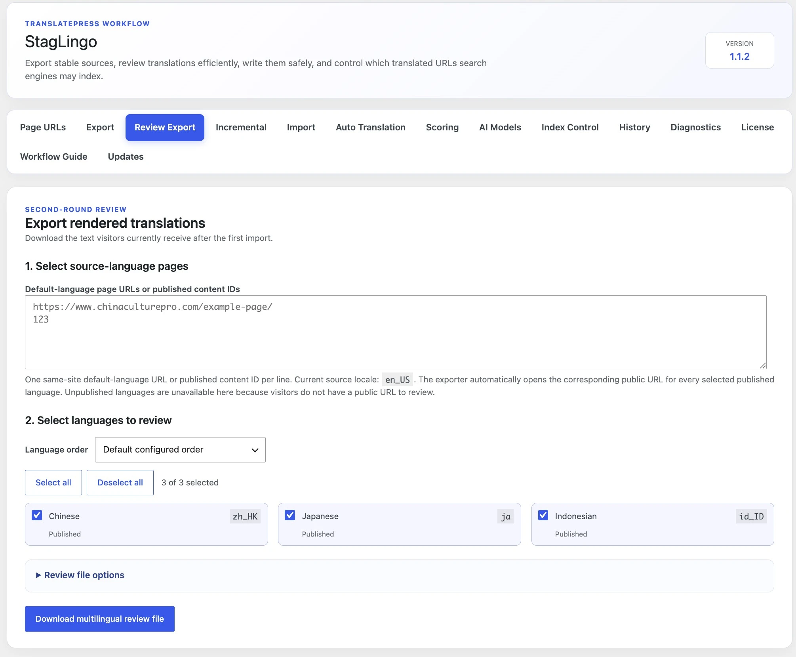Click the StagLingo title heading
The image size is (796, 657).
point(61,42)
